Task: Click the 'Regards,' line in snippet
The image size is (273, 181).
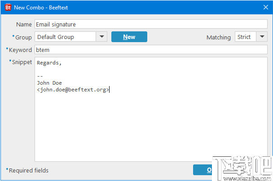Action: tap(49, 63)
